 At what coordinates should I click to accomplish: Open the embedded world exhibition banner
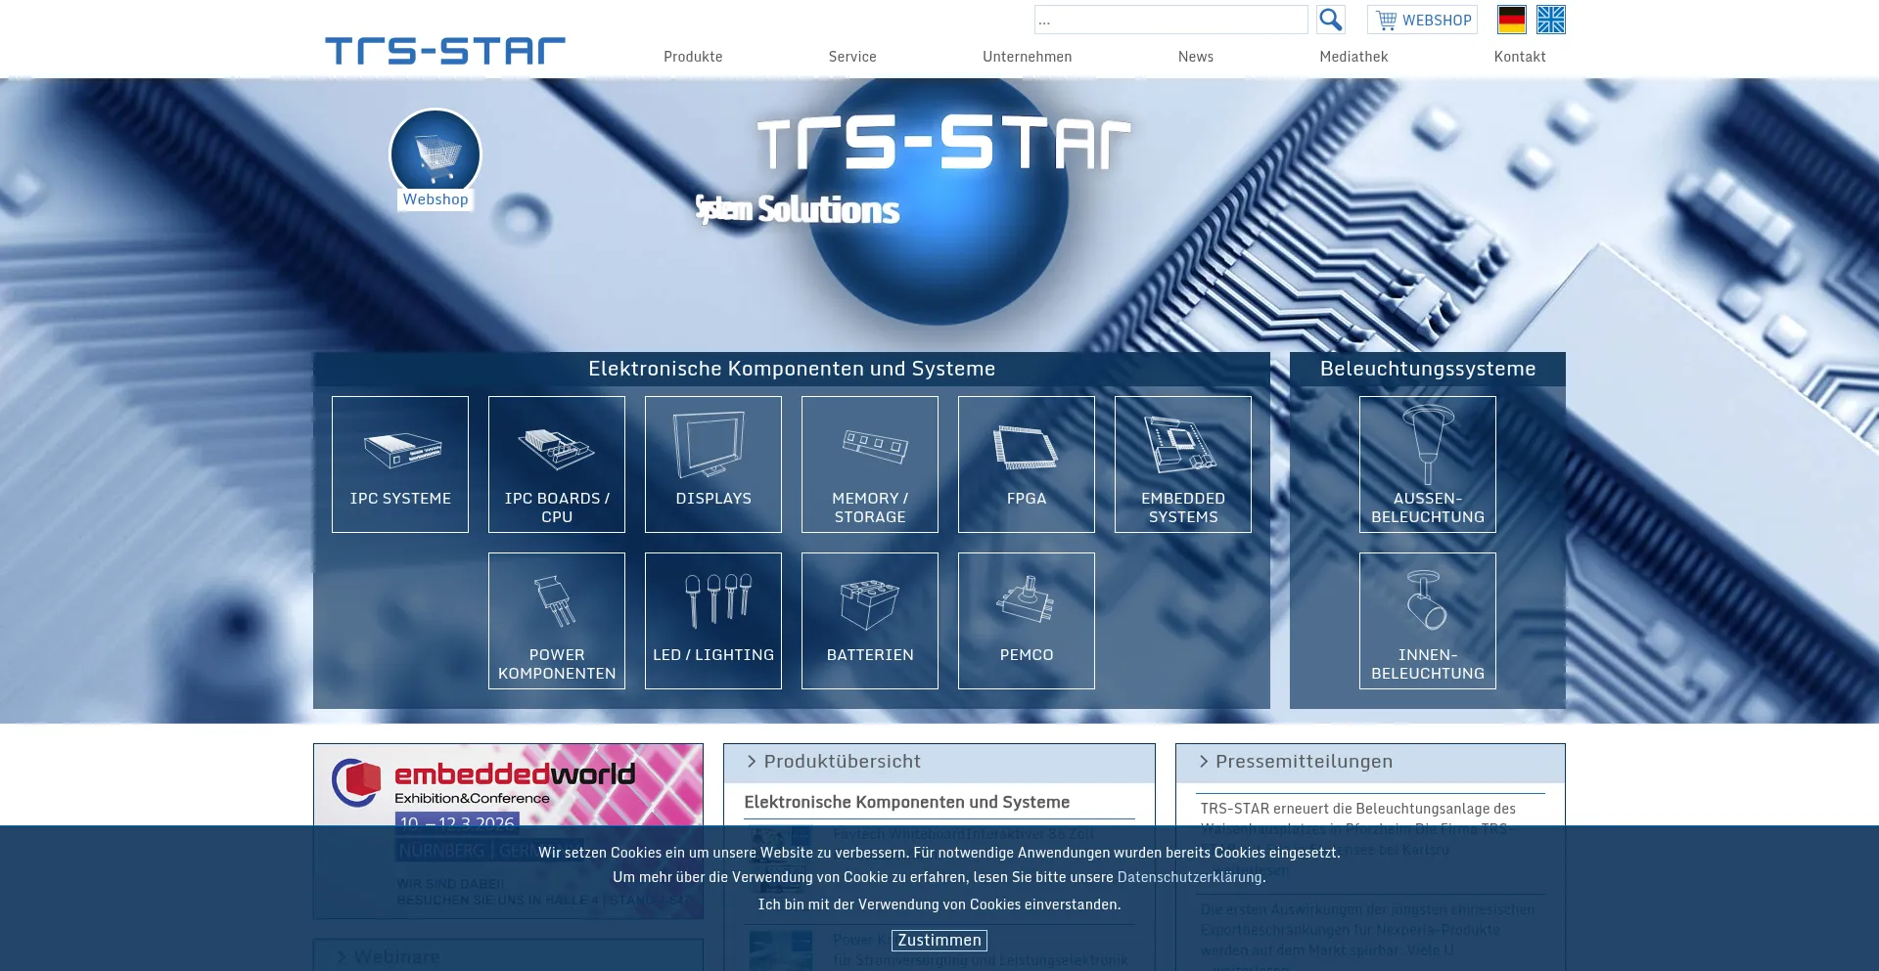(x=508, y=784)
